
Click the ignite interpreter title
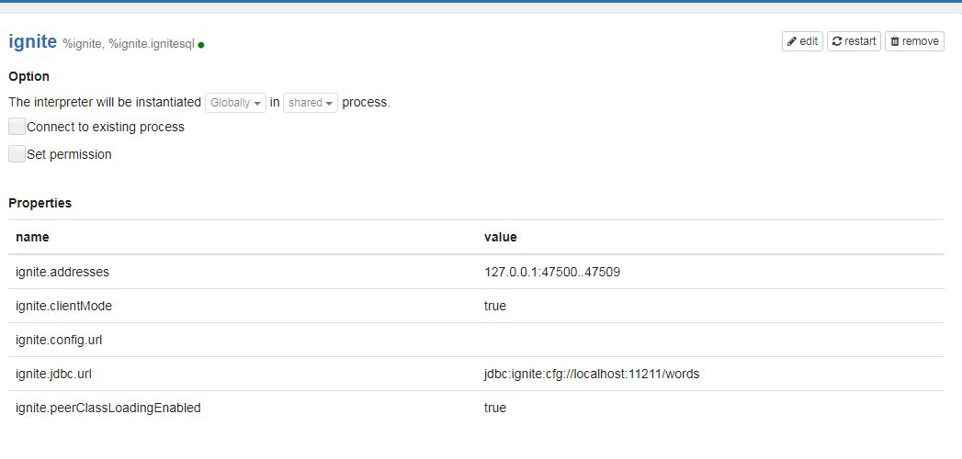click(x=32, y=42)
